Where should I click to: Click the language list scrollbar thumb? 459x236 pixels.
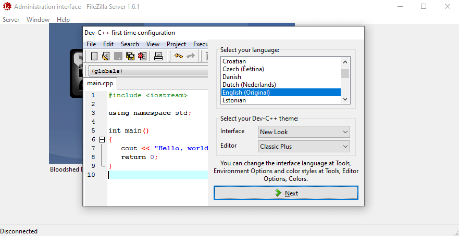[345, 73]
